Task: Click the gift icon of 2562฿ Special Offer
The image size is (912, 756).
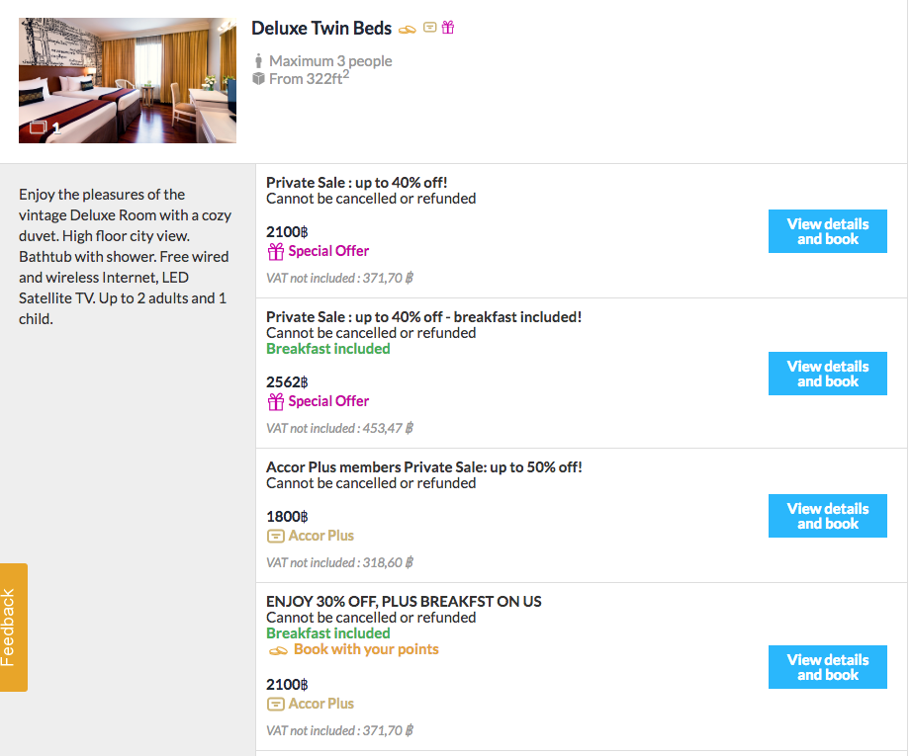Action: 276,401
